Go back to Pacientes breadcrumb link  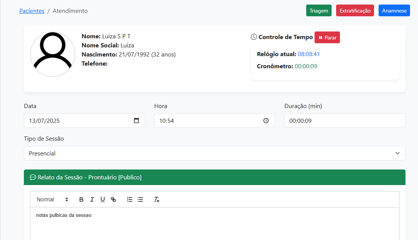[32, 11]
